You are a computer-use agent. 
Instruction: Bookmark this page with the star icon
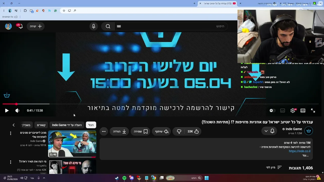(64, 11)
